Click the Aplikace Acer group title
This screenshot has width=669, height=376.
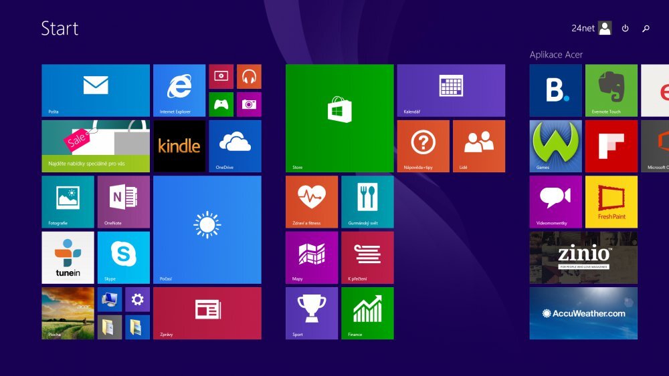[x=556, y=55]
